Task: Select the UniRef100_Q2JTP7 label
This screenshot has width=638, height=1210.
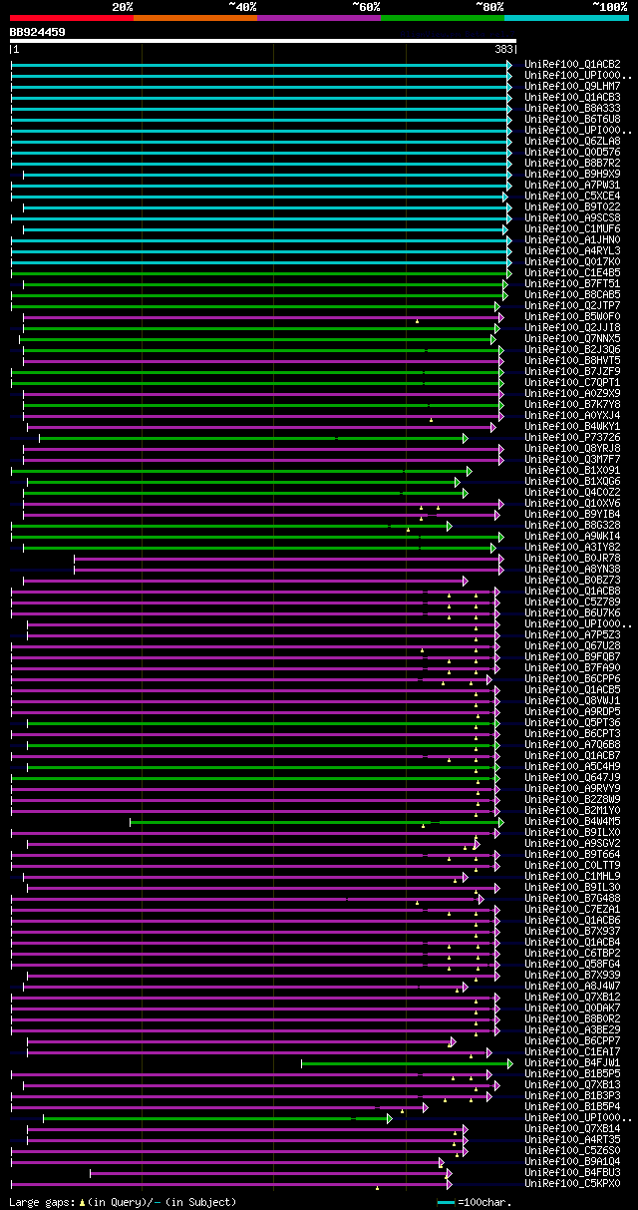Action: (572, 306)
